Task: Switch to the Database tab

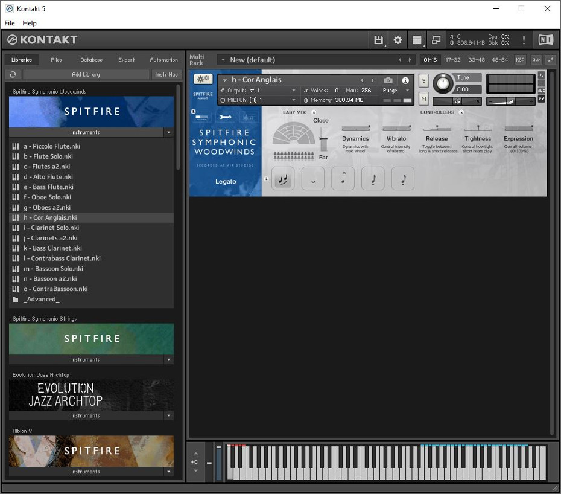Action: pos(92,60)
